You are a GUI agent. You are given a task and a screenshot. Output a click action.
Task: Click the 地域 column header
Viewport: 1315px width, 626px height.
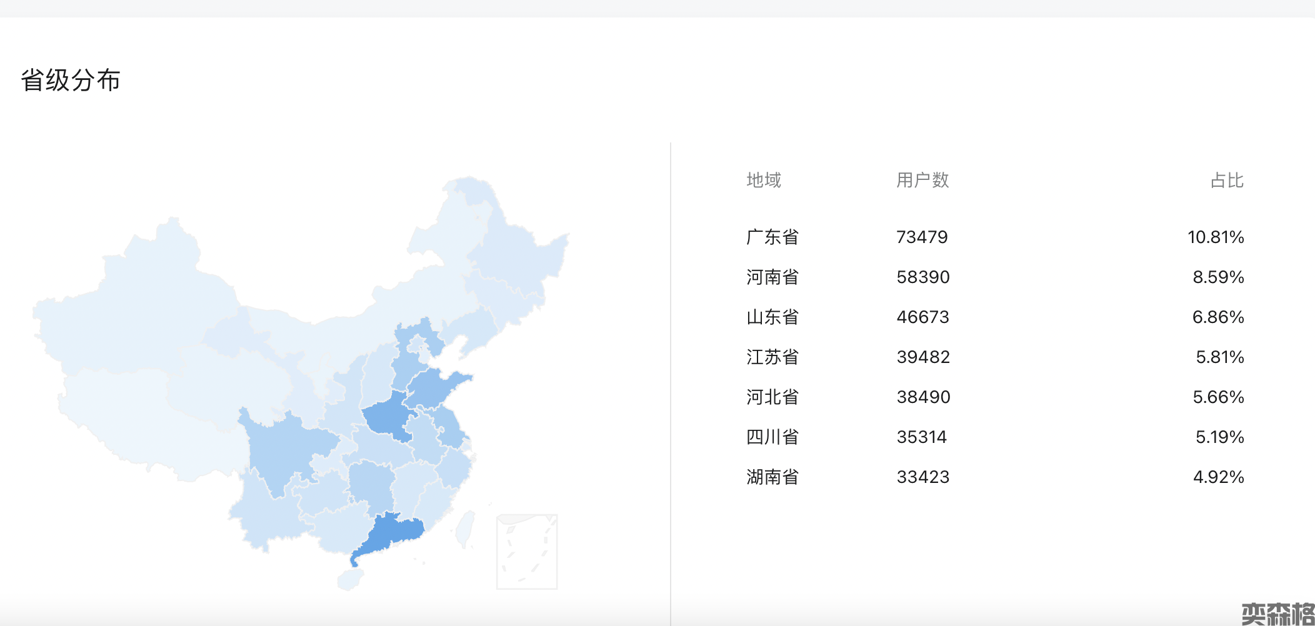[x=763, y=181]
